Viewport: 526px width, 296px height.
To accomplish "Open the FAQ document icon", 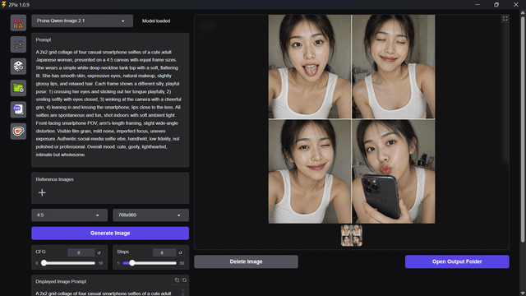I will pos(18,109).
